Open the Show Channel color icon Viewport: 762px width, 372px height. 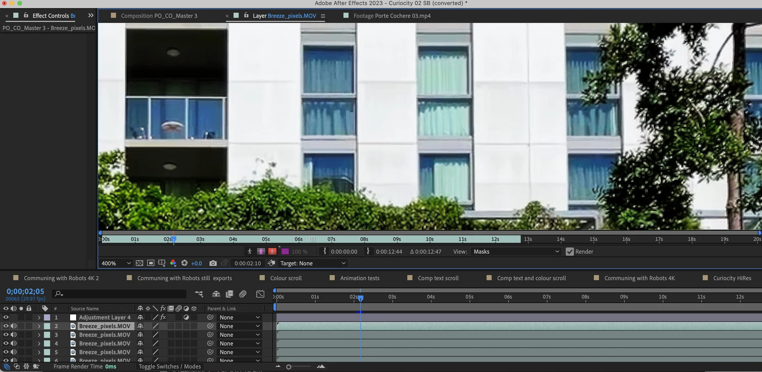pyautogui.click(x=173, y=263)
